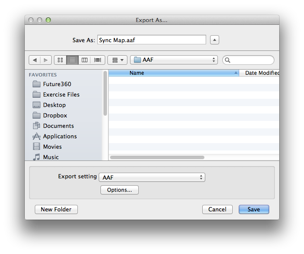Click the Desktop sidebar icon
This screenshot has width=304, height=254.
pos(37,105)
